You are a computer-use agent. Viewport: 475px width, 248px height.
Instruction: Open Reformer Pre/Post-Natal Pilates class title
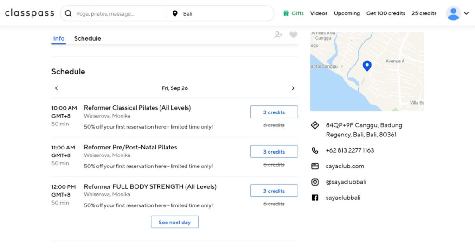point(130,147)
